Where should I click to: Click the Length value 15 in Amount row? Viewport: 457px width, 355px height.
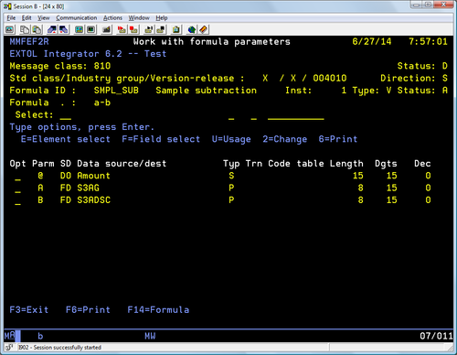pyautogui.click(x=357, y=176)
